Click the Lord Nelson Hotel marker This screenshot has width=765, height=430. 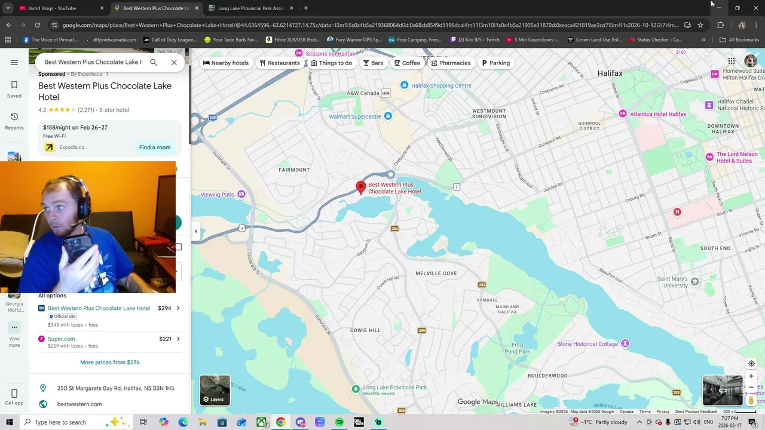pos(709,157)
